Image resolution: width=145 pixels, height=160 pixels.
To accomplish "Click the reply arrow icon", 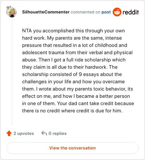I will click(x=44, y=133).
